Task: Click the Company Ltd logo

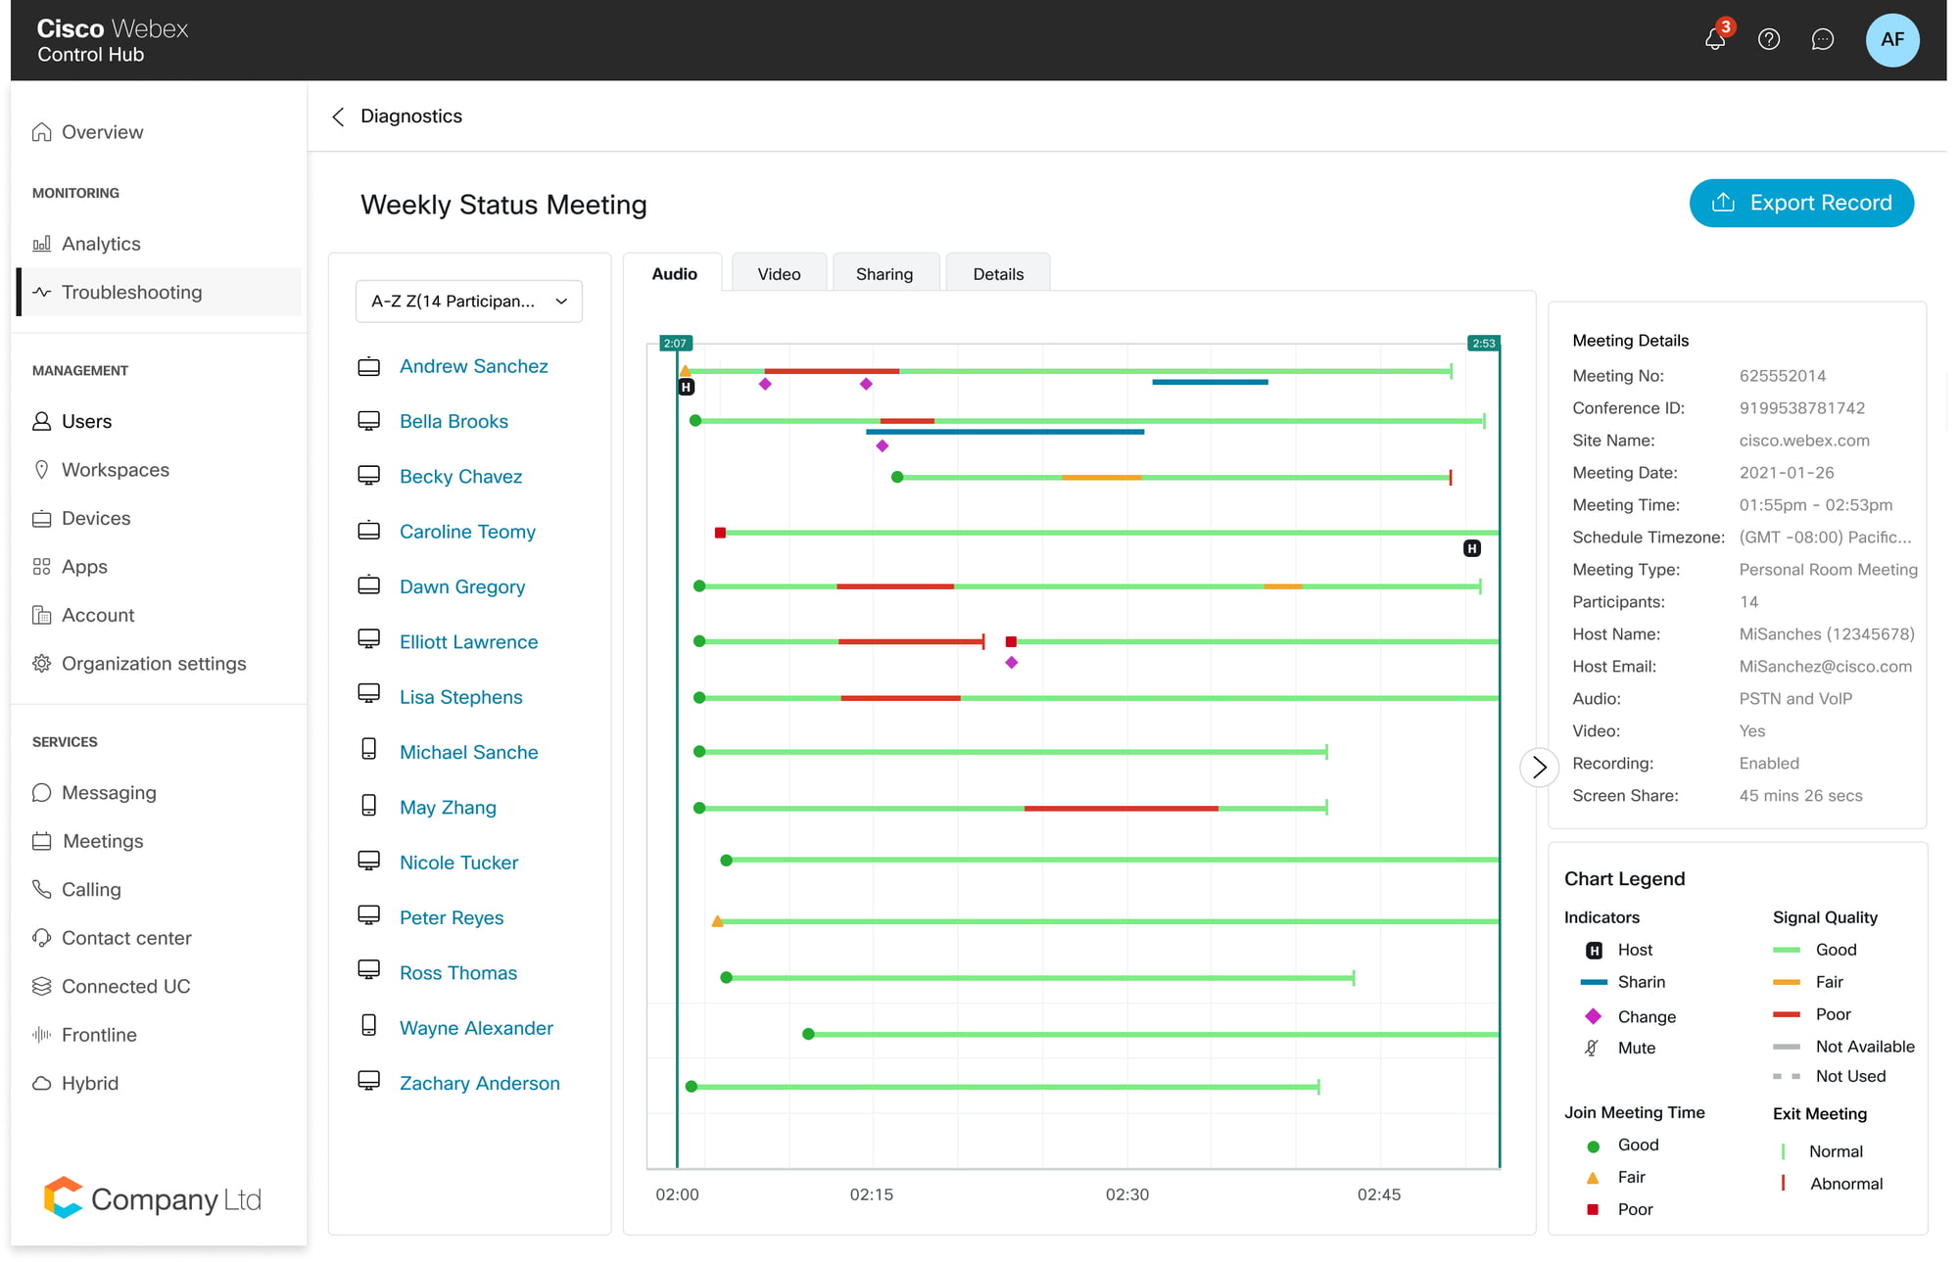Action: (153, 1199)
